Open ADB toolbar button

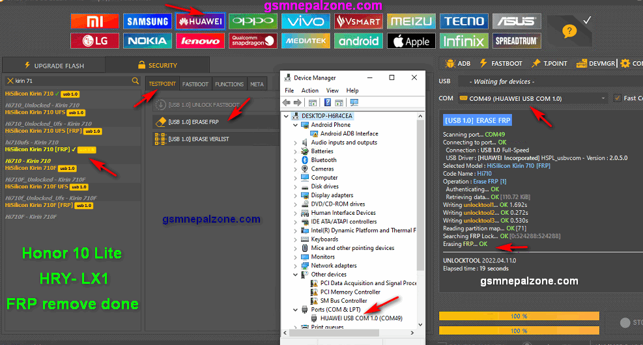tap(458, 64)
